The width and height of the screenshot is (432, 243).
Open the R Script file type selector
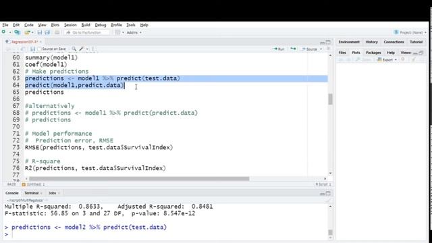pos(323,184)
